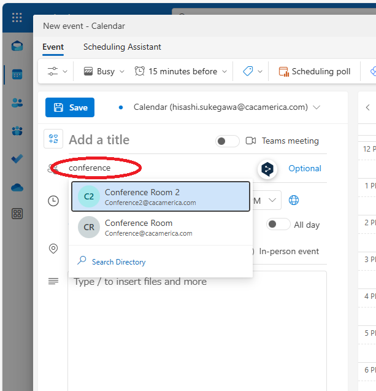376x391 pixels.
Task: Open the app launcher grid
Action: click(17, 17)
